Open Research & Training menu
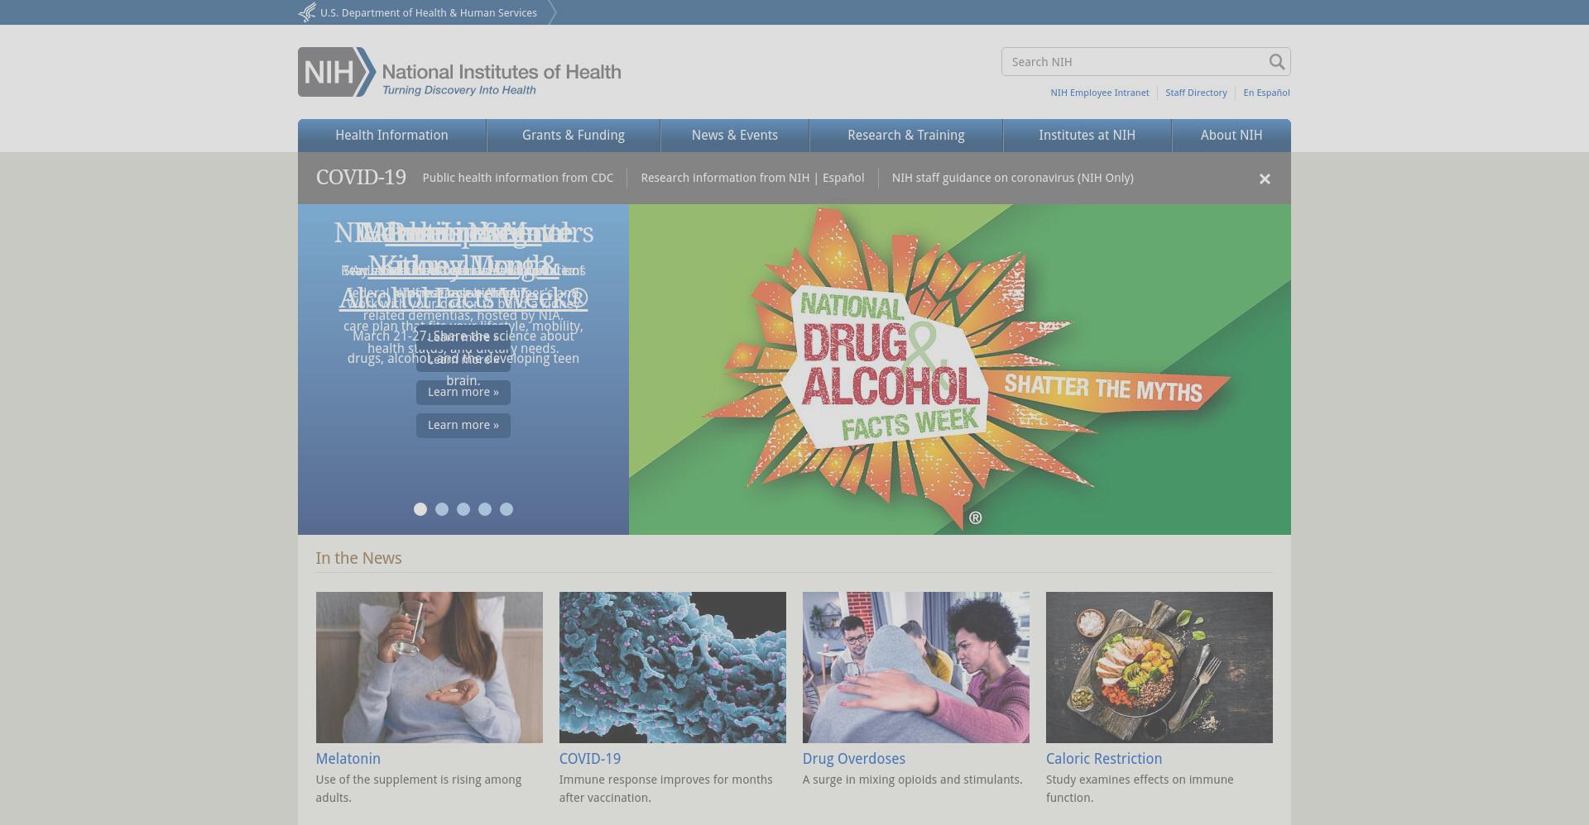 pyautogui.click(x=906, y=136)
